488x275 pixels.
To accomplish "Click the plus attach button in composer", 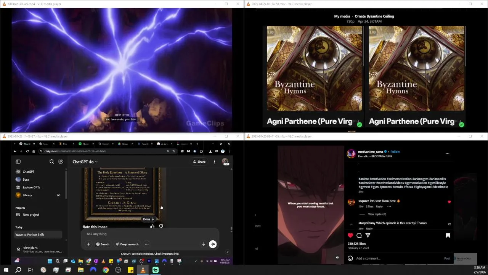I will 88,244.
